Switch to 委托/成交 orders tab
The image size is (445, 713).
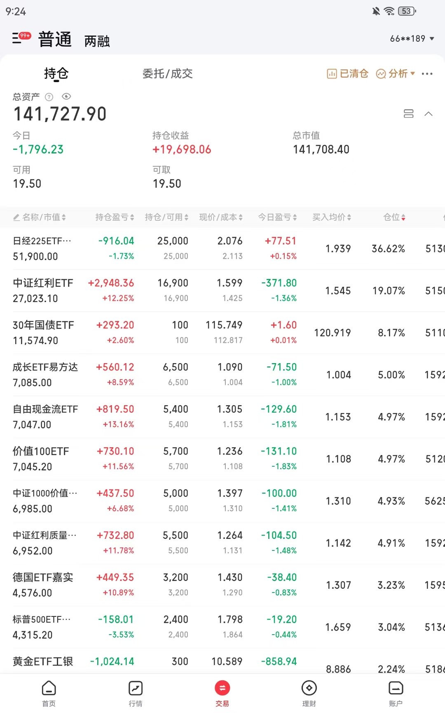pyautogui.click(x=167, y=74)
